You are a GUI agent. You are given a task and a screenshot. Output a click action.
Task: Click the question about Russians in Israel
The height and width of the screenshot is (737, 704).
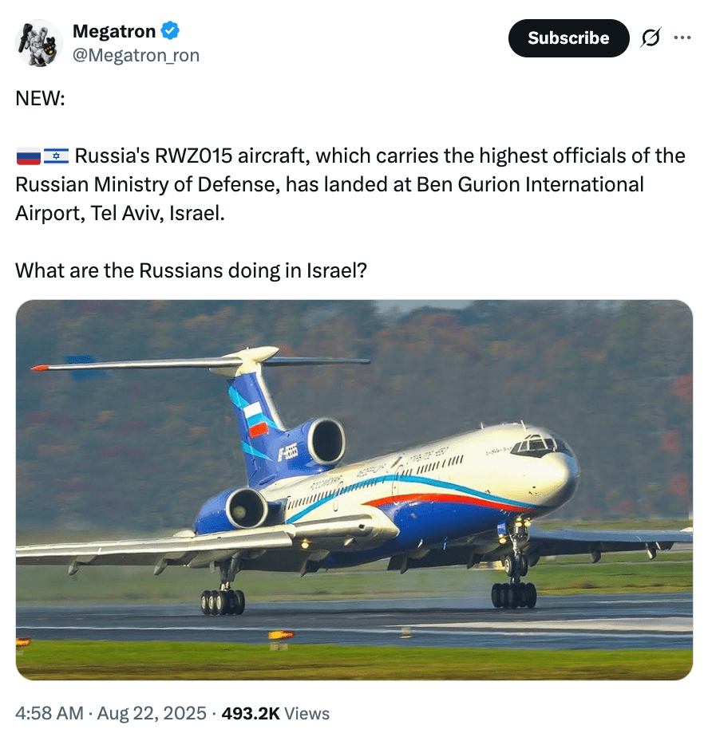(x=191, y=270)
